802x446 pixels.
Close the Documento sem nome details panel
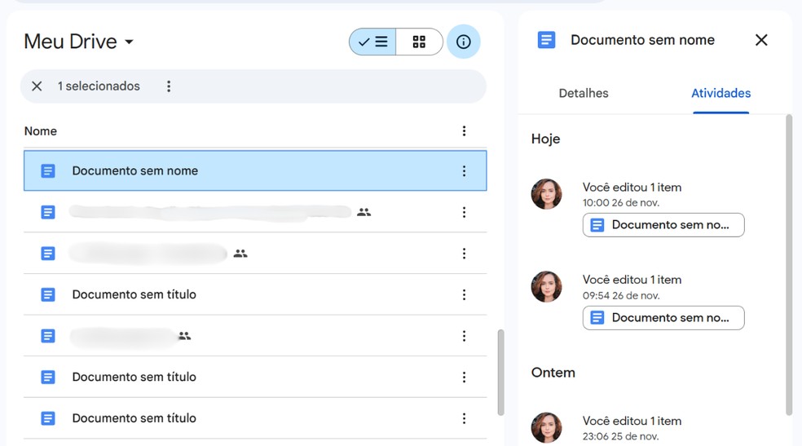(761, 40)
